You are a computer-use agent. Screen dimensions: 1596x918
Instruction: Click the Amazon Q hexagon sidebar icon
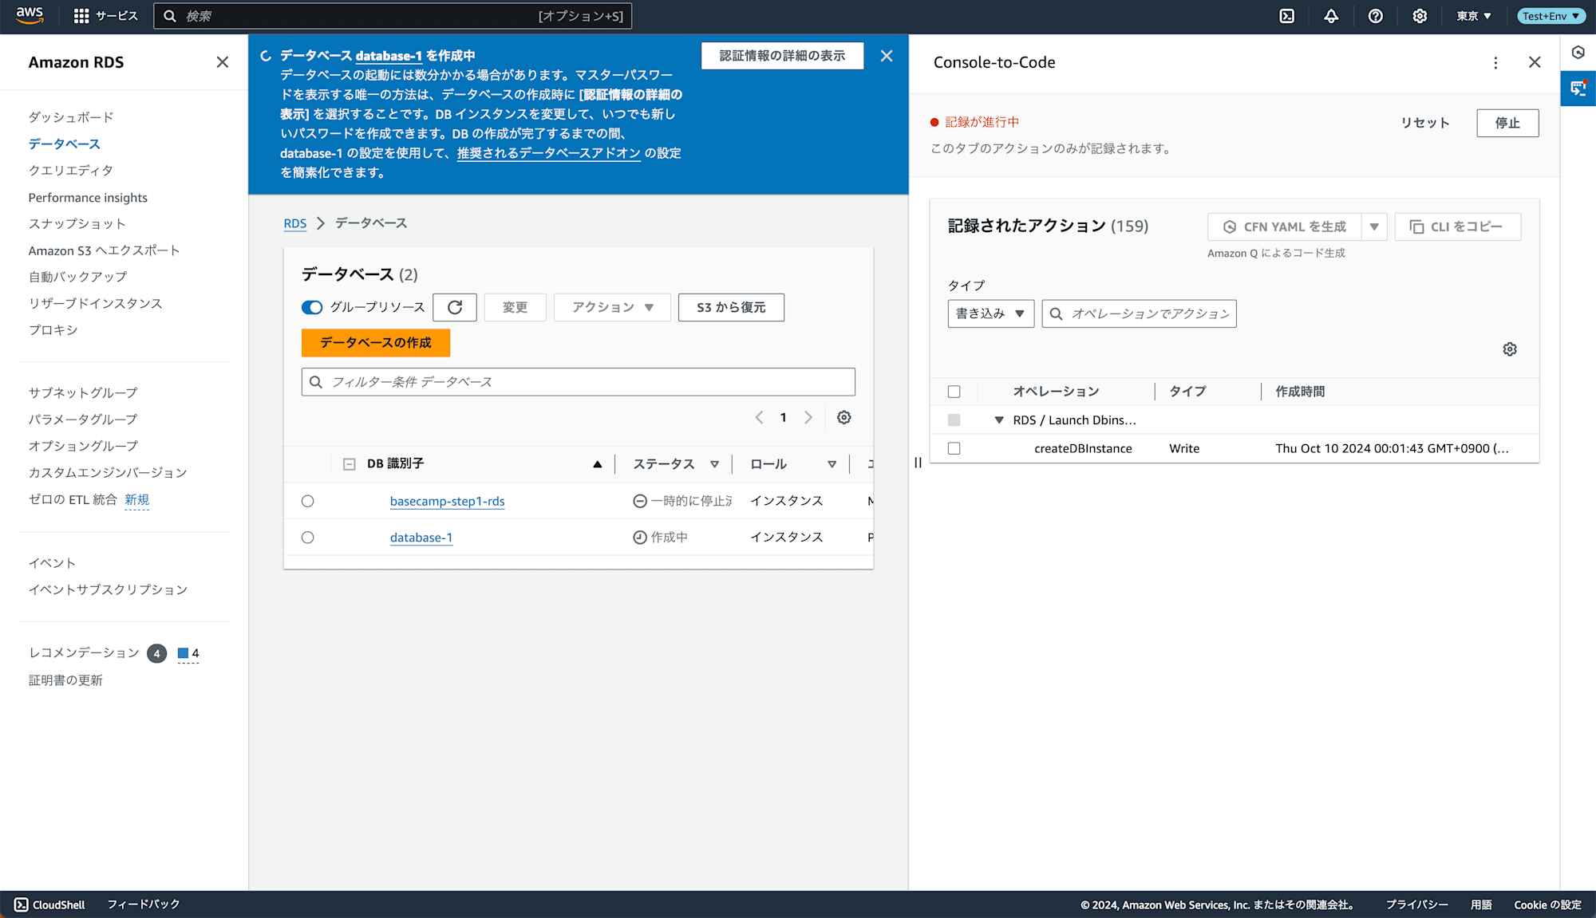click(1578, 53)
